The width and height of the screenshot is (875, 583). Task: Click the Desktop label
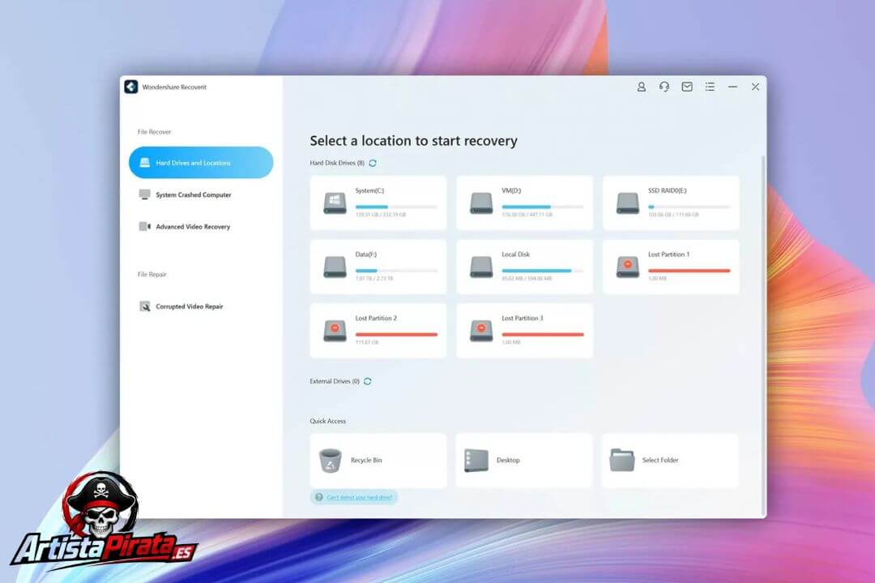[508, 460]
